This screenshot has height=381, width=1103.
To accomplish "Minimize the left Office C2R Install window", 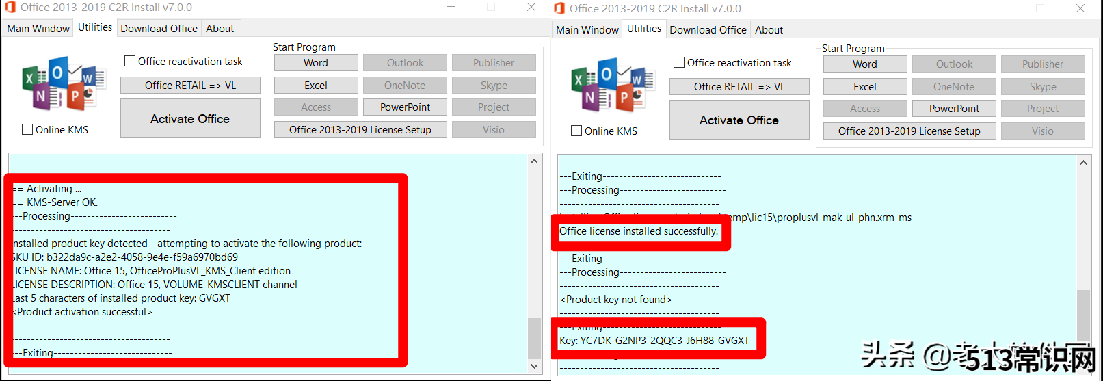I will coord(451,8).
